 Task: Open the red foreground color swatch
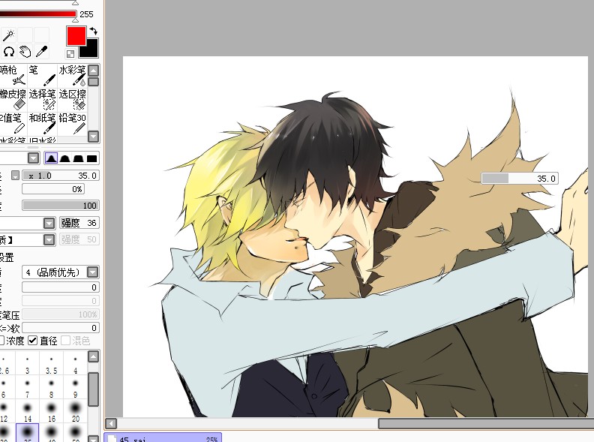pos(76,36)
